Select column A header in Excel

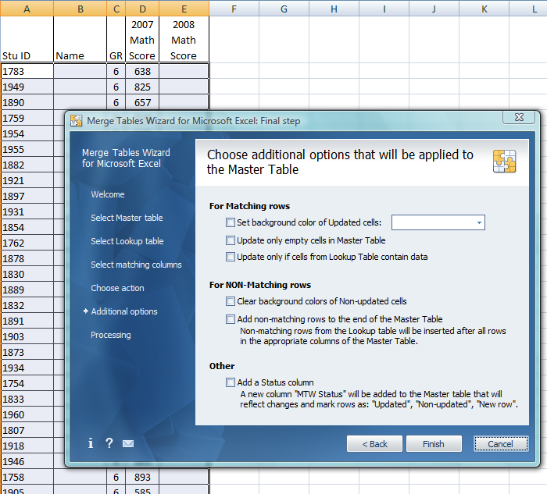[27, 9]
